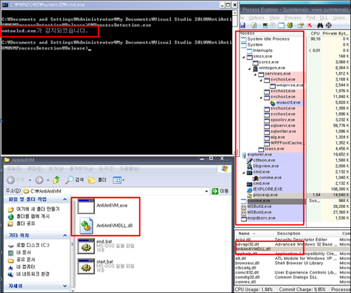Open the System Information graph icon
Viewport: 351px width, 293px height.
point(265,25)
